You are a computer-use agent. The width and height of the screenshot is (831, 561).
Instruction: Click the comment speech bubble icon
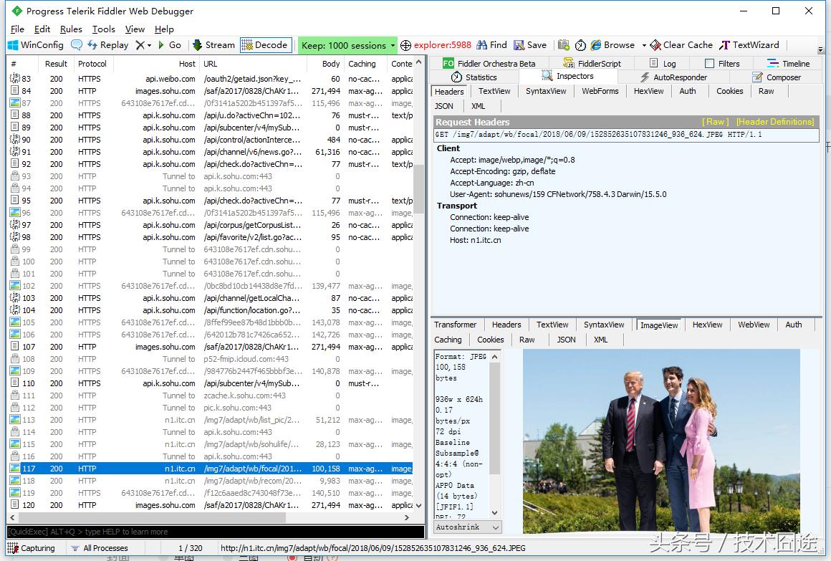pos(77,45)
